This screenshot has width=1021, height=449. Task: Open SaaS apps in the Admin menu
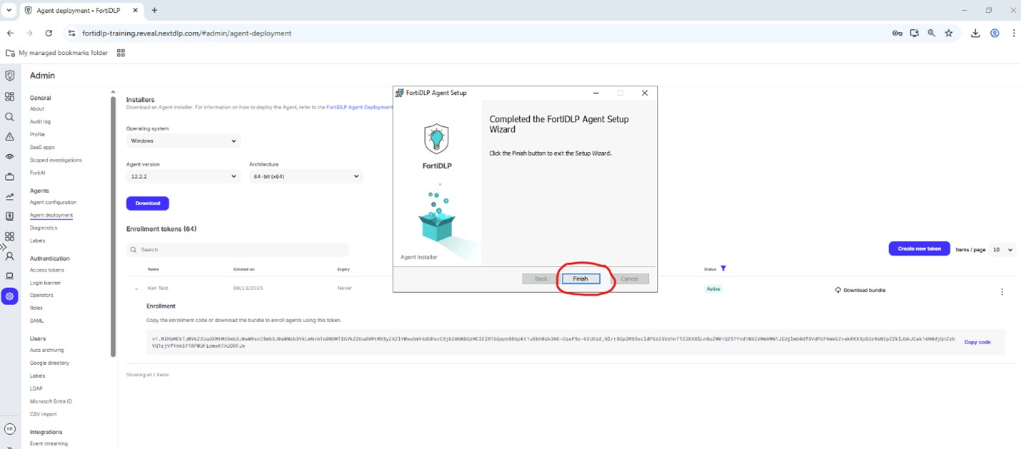(42, 148)
